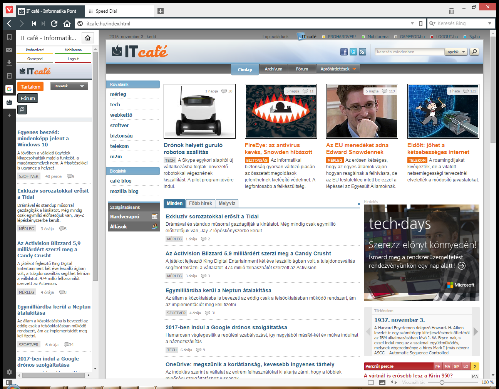Open the opciók search options dropdown
The image size is (499, 389).
coord(456,52)
